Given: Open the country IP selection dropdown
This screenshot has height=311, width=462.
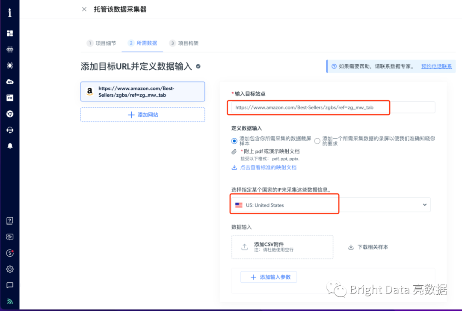Looking at the screenshot, I should 424,204.
